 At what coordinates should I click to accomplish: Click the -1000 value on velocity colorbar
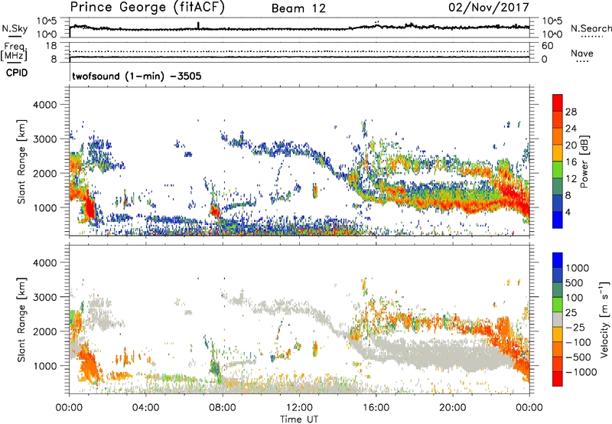581,372
